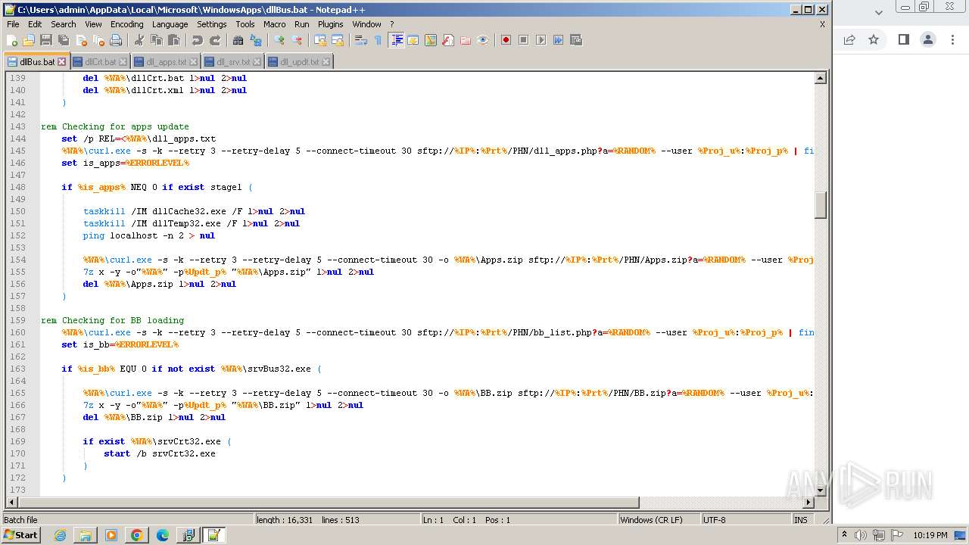This screenshot has height=545, width=969.
Task: Stop macro recording with Stop icon
Action: coord(523,40)
